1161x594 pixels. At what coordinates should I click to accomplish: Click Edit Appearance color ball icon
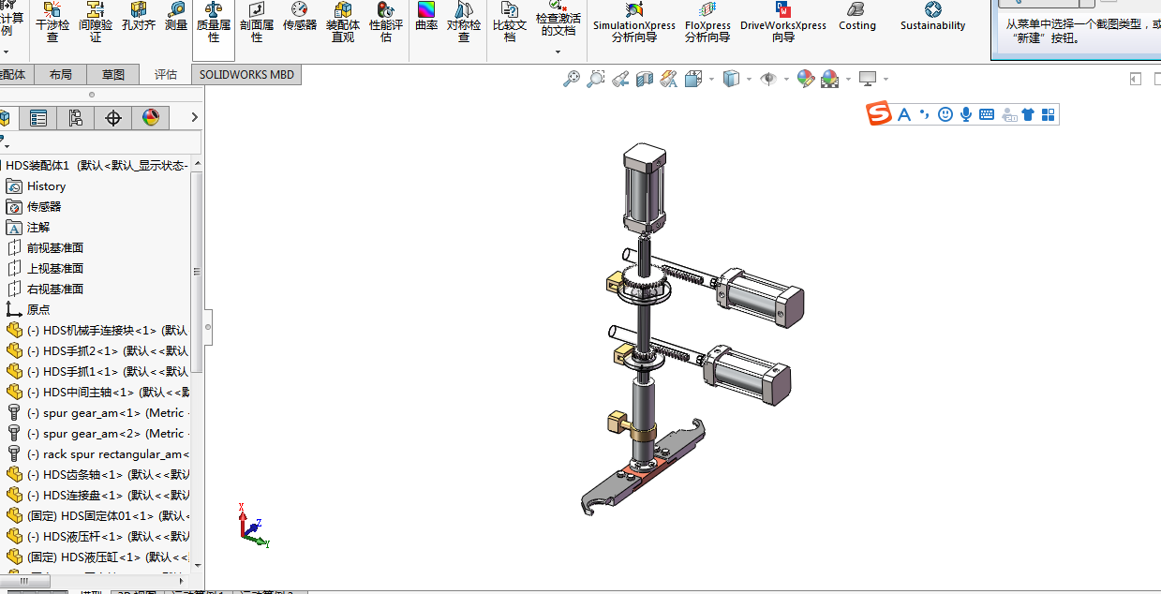click(806, 80)
